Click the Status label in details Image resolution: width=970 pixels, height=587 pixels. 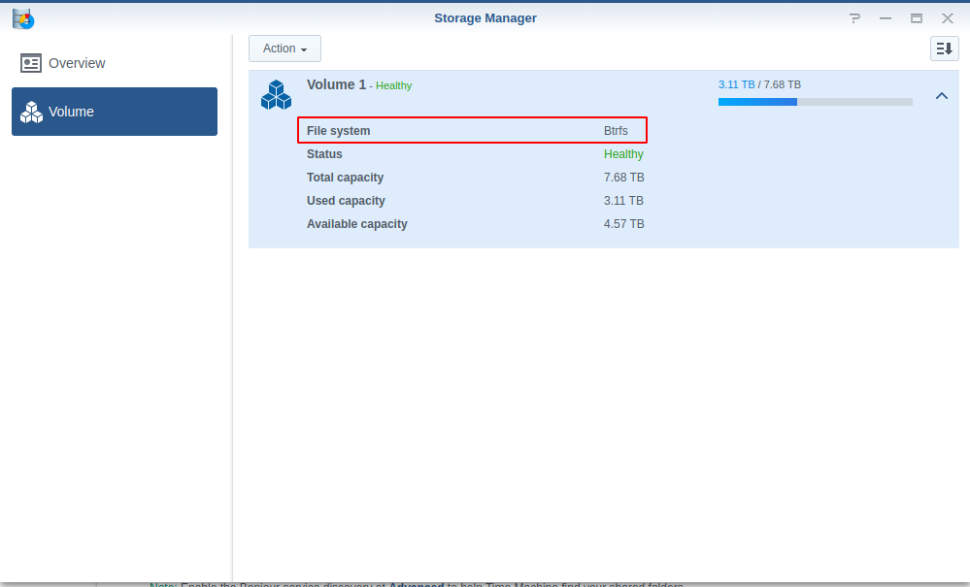[x=324, y=154]
